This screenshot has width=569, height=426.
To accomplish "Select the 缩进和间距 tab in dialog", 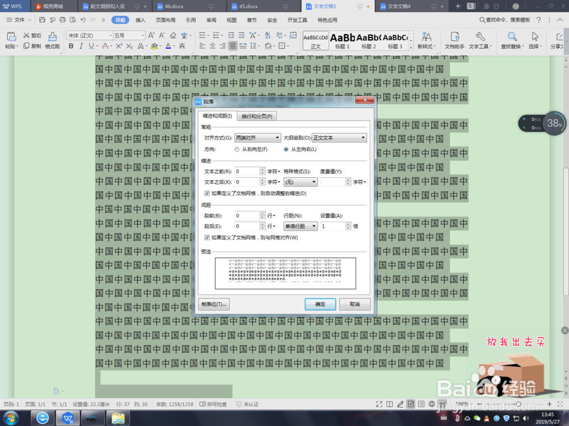I will [217, 115].
